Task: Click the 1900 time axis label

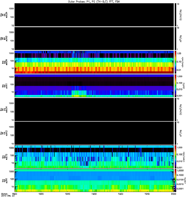Action: (x=94, y=194)
